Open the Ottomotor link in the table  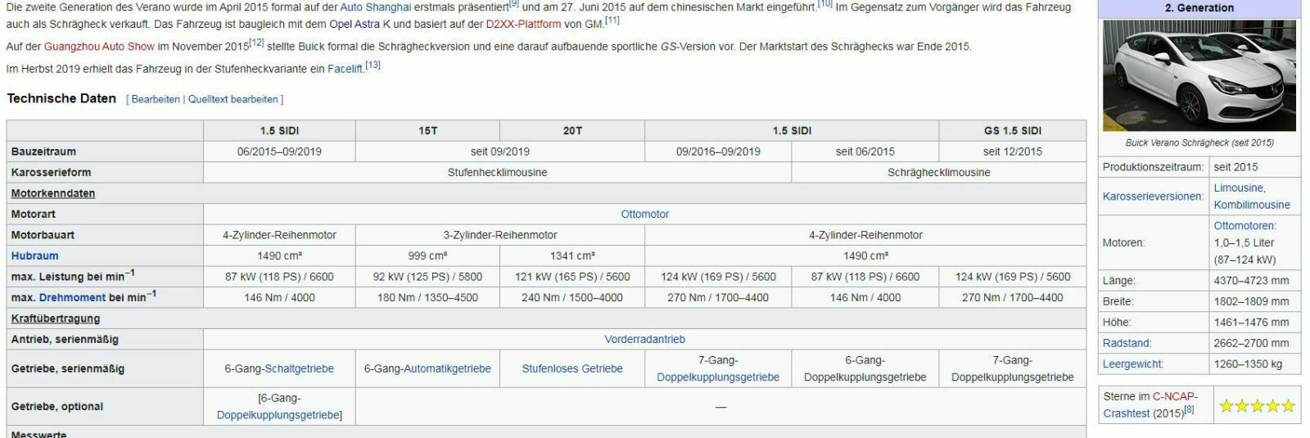pos(644,214)
